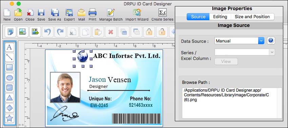Click the send to back icon
288x128 pixels.
tap(136, 32)
